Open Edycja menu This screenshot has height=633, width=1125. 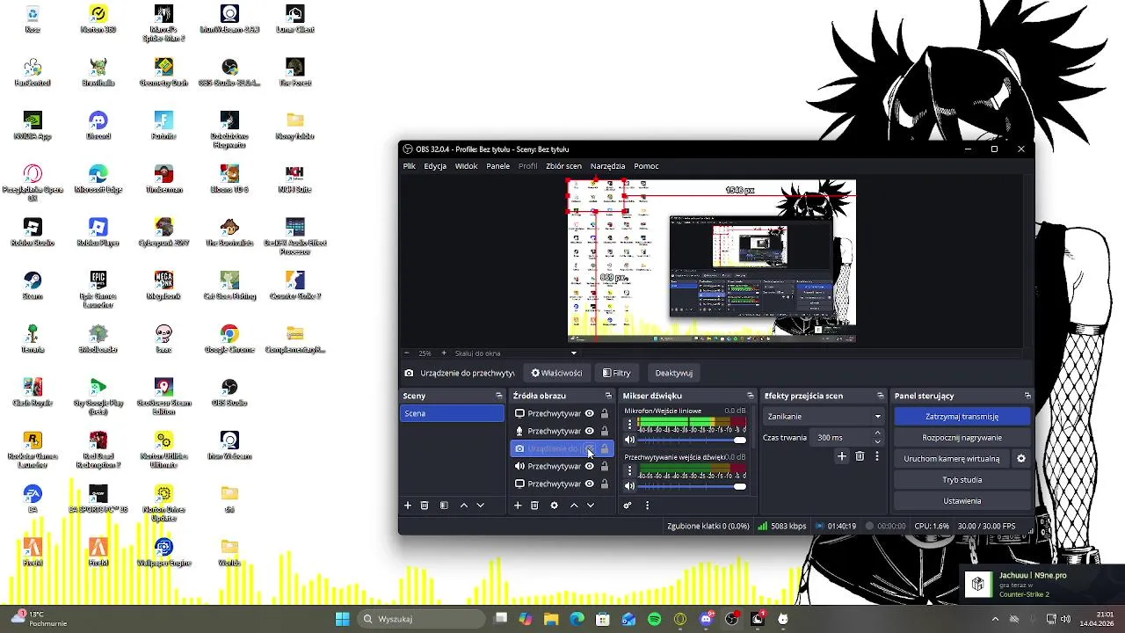[x=435, y=166]
